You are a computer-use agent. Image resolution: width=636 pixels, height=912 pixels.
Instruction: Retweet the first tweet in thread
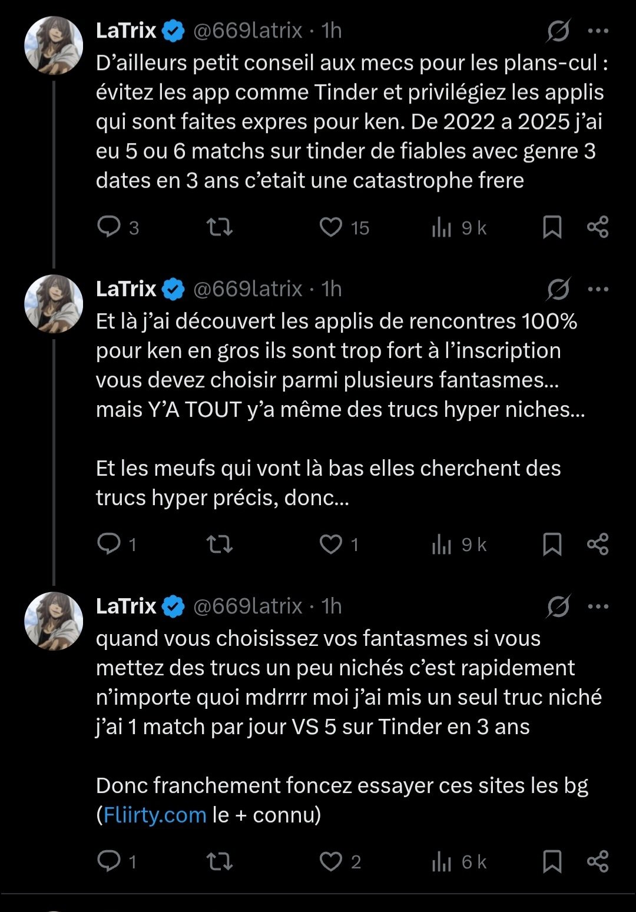(x=220, y=227)
